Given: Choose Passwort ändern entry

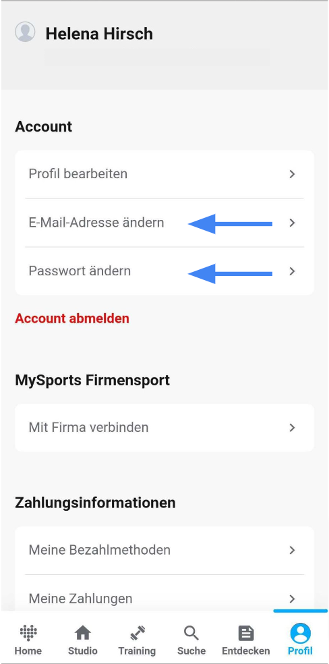Looking at the screenshot, I should point(164,271).
